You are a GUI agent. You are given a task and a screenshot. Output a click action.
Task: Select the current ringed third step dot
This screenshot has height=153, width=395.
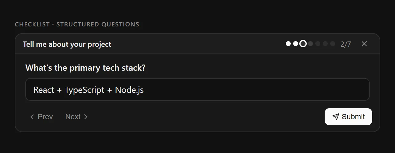coord(303,44)
